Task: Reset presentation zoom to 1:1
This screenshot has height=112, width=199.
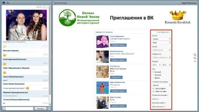Action: (195, 61)
